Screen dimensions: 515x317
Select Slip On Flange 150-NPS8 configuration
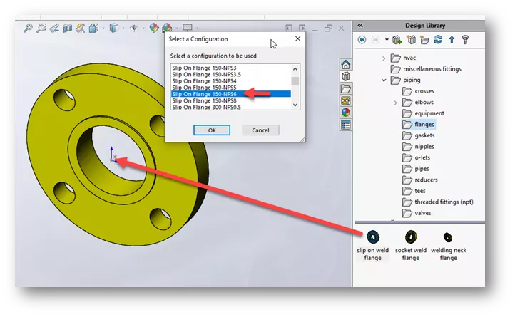click(x=230, y=100)
